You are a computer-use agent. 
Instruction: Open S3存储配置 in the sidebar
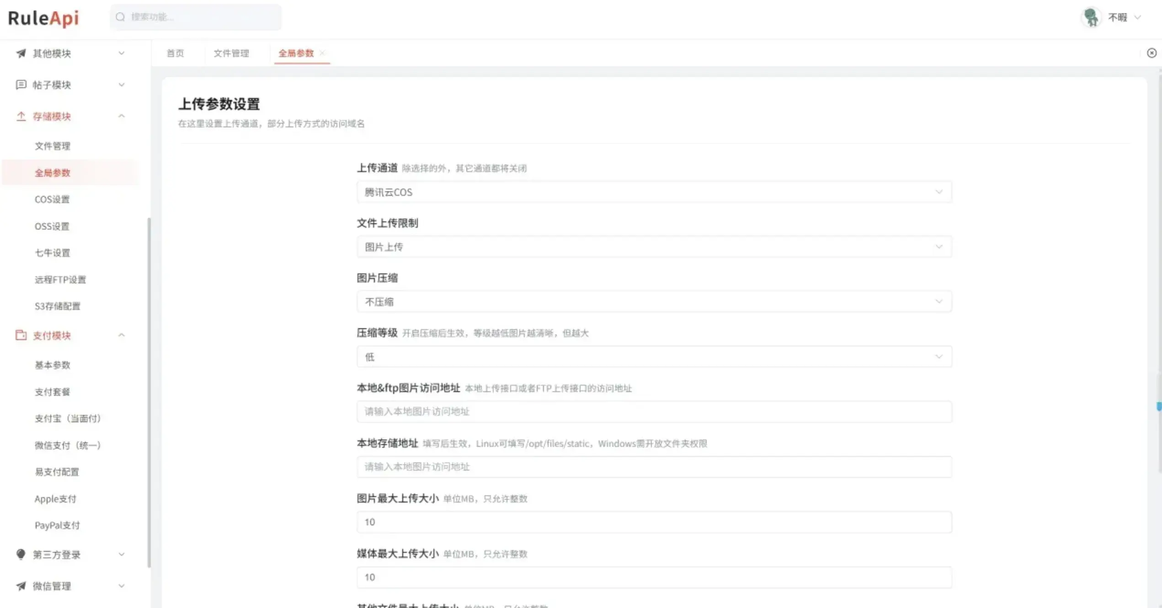coord(58,306)
